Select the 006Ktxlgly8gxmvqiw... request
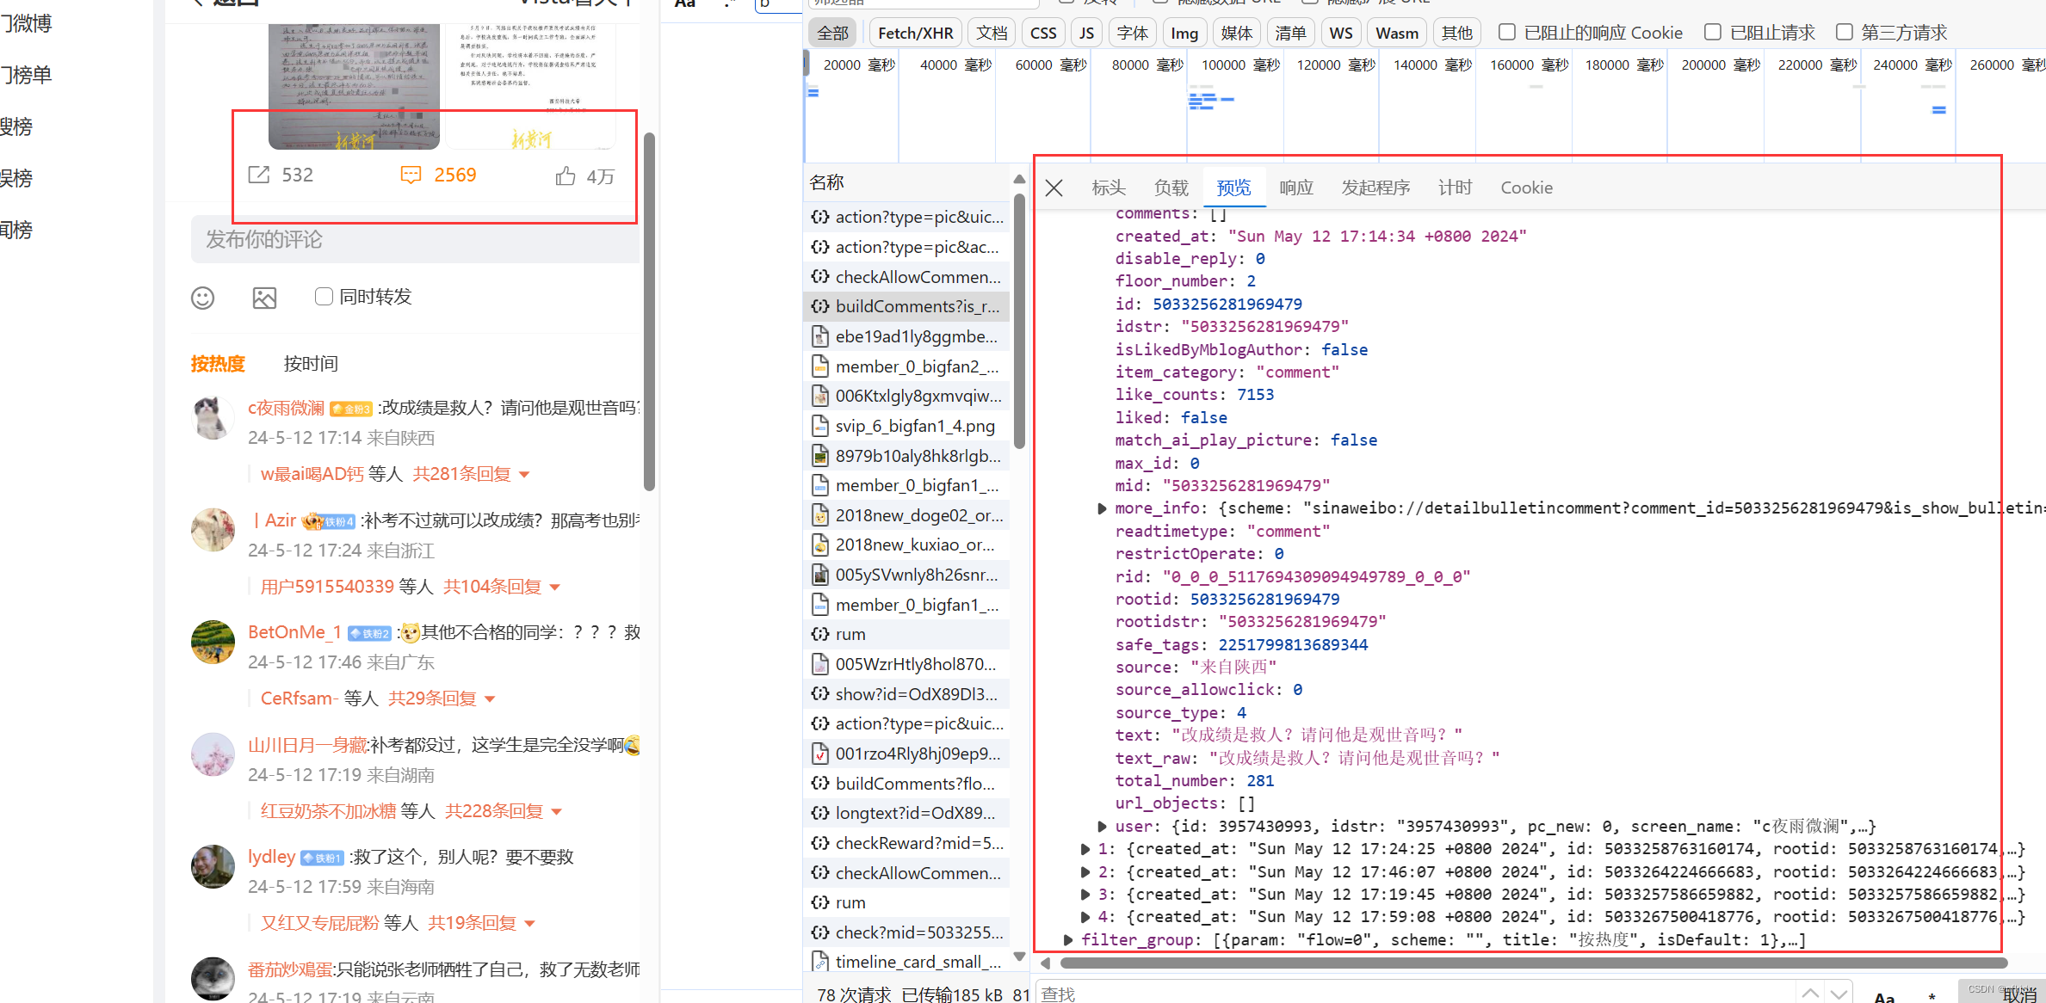Viewport: 2046px width, 1003px height. (906, 396)
